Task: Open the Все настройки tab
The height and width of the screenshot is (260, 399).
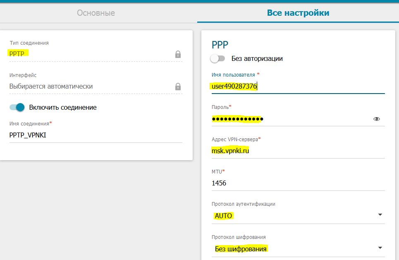Action: pyautogui.click(x=298, y=13)
